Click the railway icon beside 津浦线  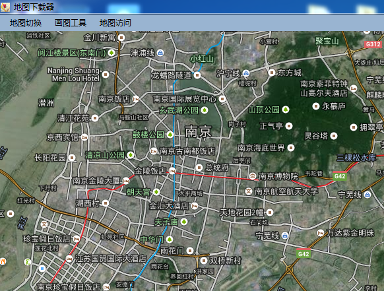[x=160, y=53]
